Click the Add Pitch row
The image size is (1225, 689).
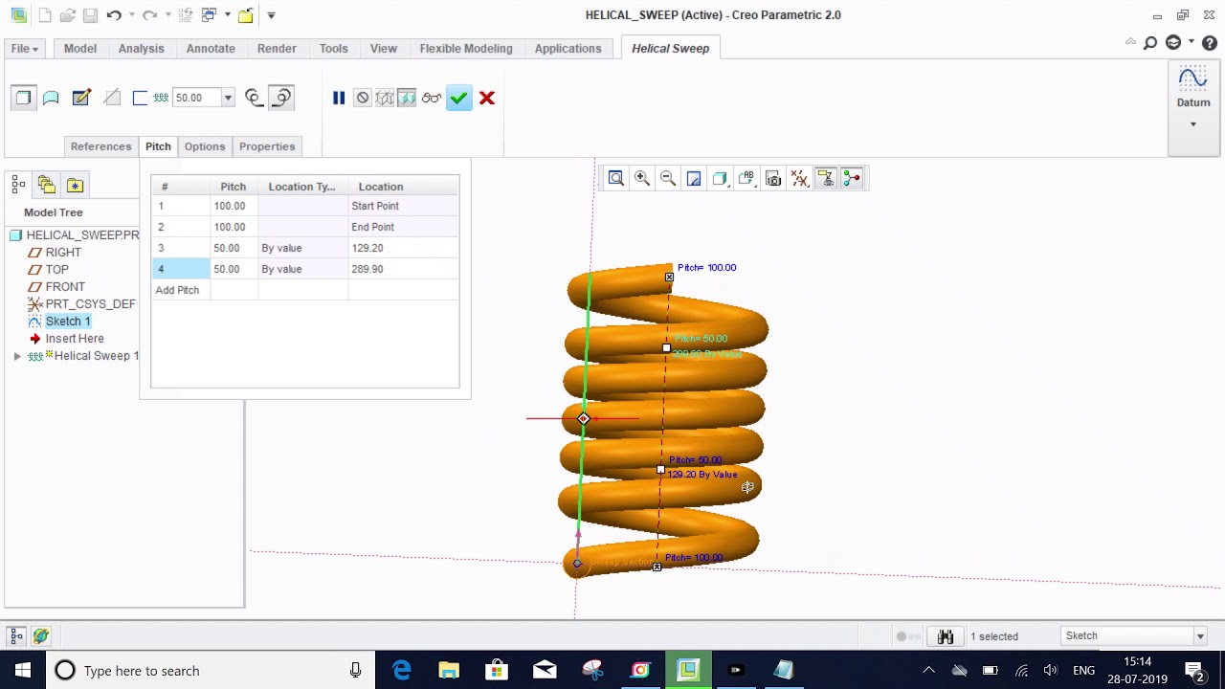[x=177, y=290]
